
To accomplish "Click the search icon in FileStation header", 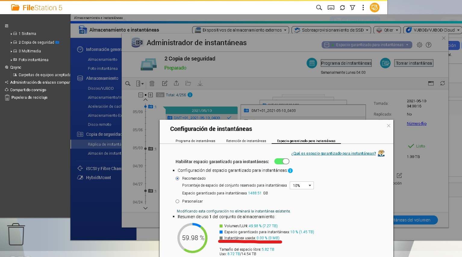I will point(319,8).
